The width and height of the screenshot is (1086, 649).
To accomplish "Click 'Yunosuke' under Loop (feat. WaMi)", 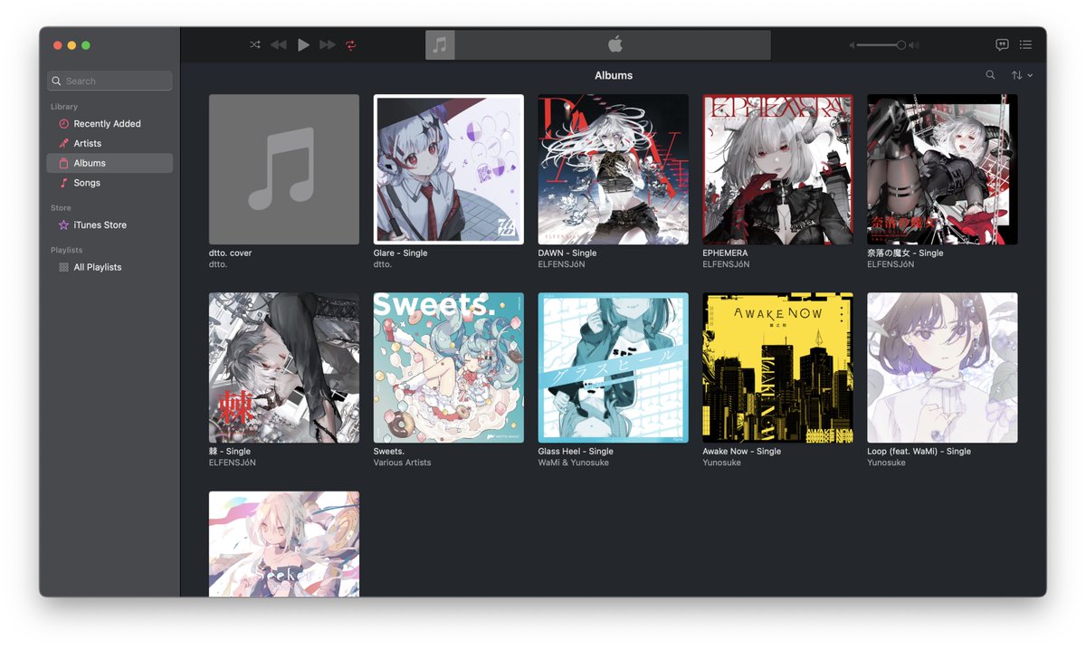I will click(887, 463).
